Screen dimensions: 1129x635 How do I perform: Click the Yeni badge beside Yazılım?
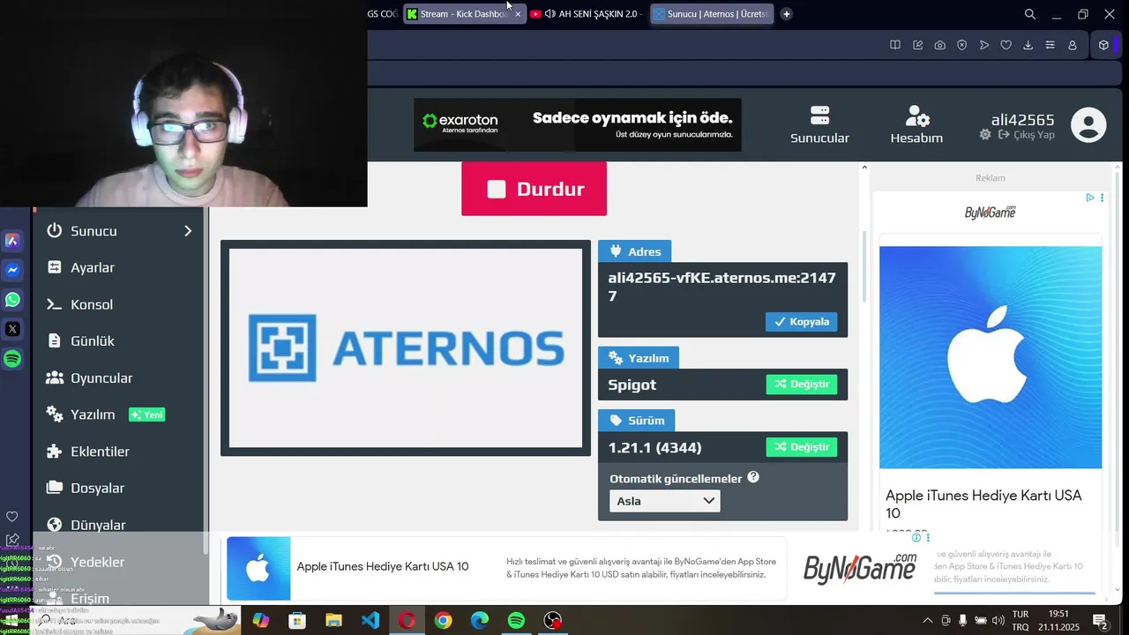[146, 415]
